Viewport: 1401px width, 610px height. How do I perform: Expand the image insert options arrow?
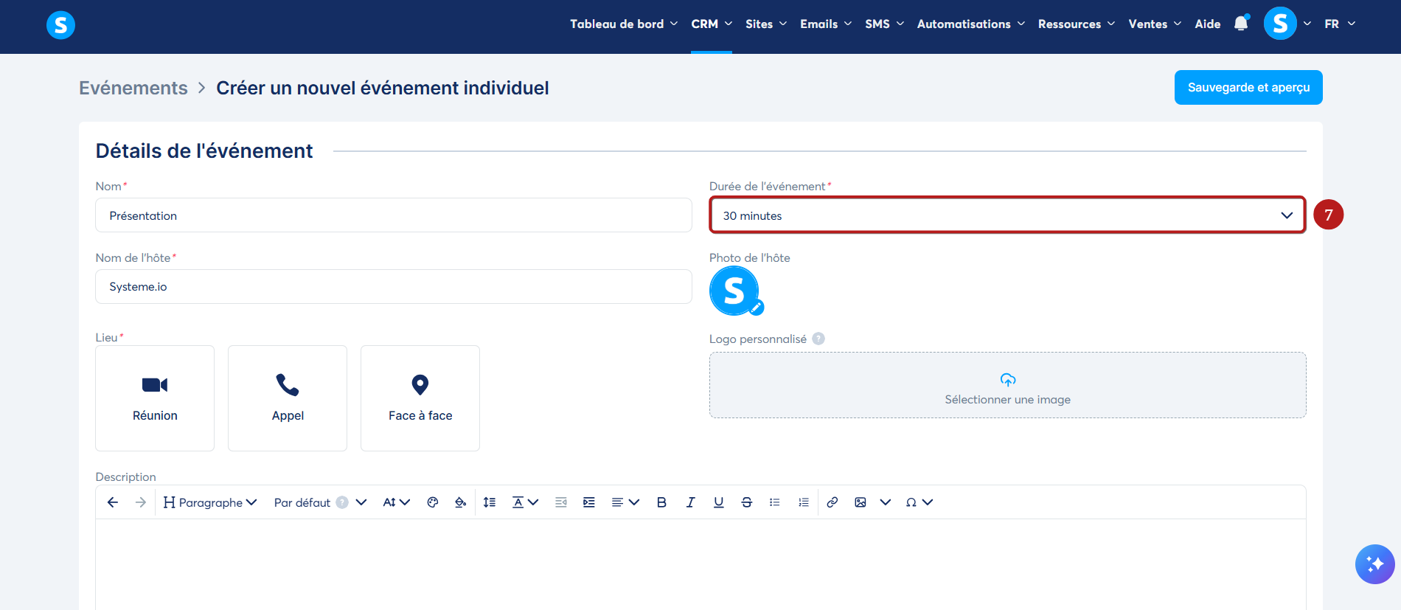(x=886, y=502)
